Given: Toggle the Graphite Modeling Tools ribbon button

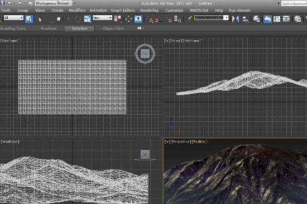Looking at the screenshot, I should click(267, 19).
